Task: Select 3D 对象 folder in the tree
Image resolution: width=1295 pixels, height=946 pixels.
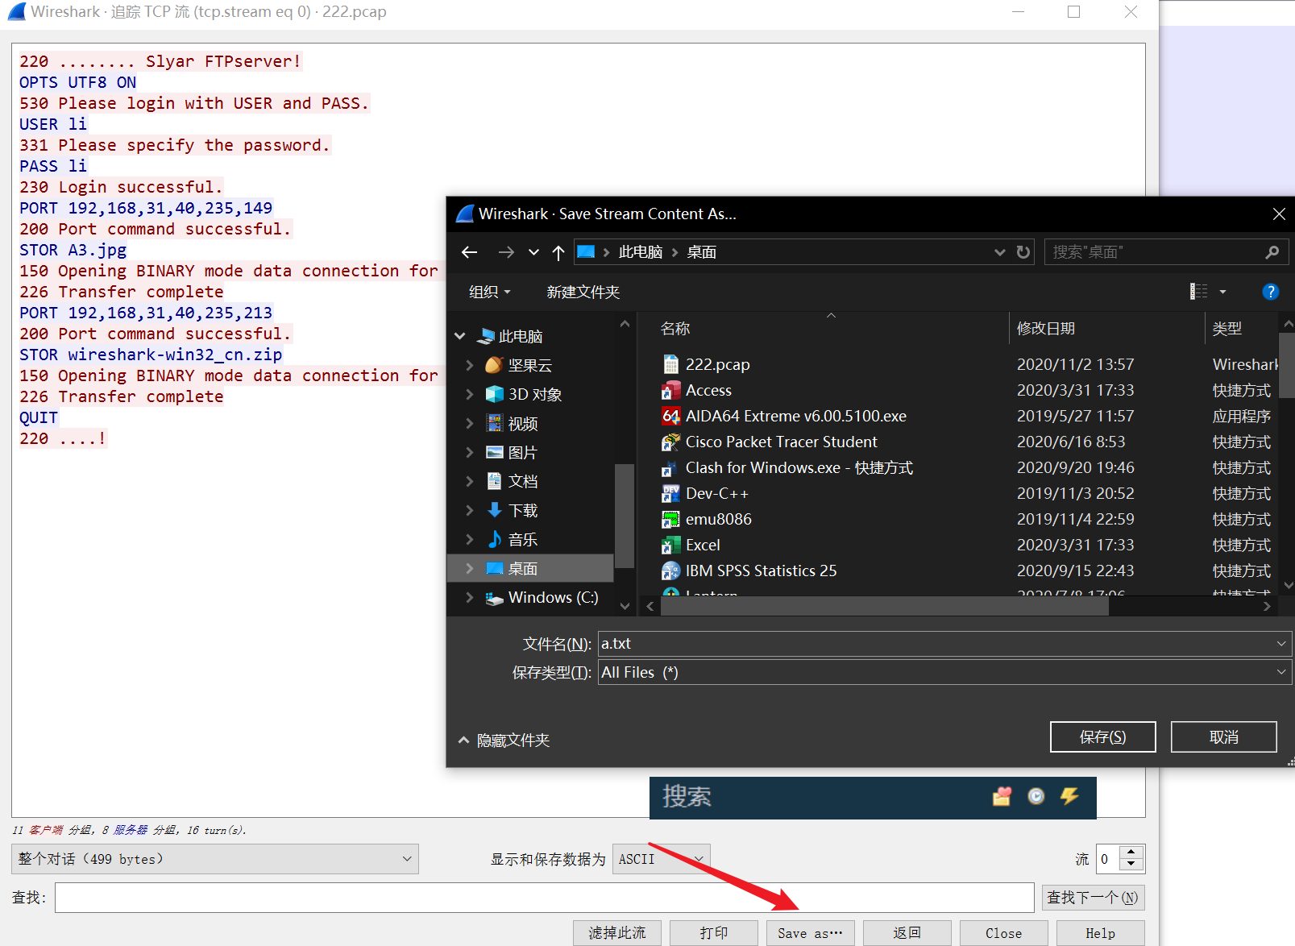Action: (535, 394)
